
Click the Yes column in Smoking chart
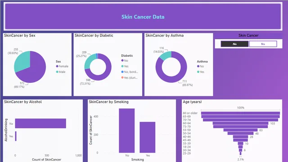pos(148,137)
